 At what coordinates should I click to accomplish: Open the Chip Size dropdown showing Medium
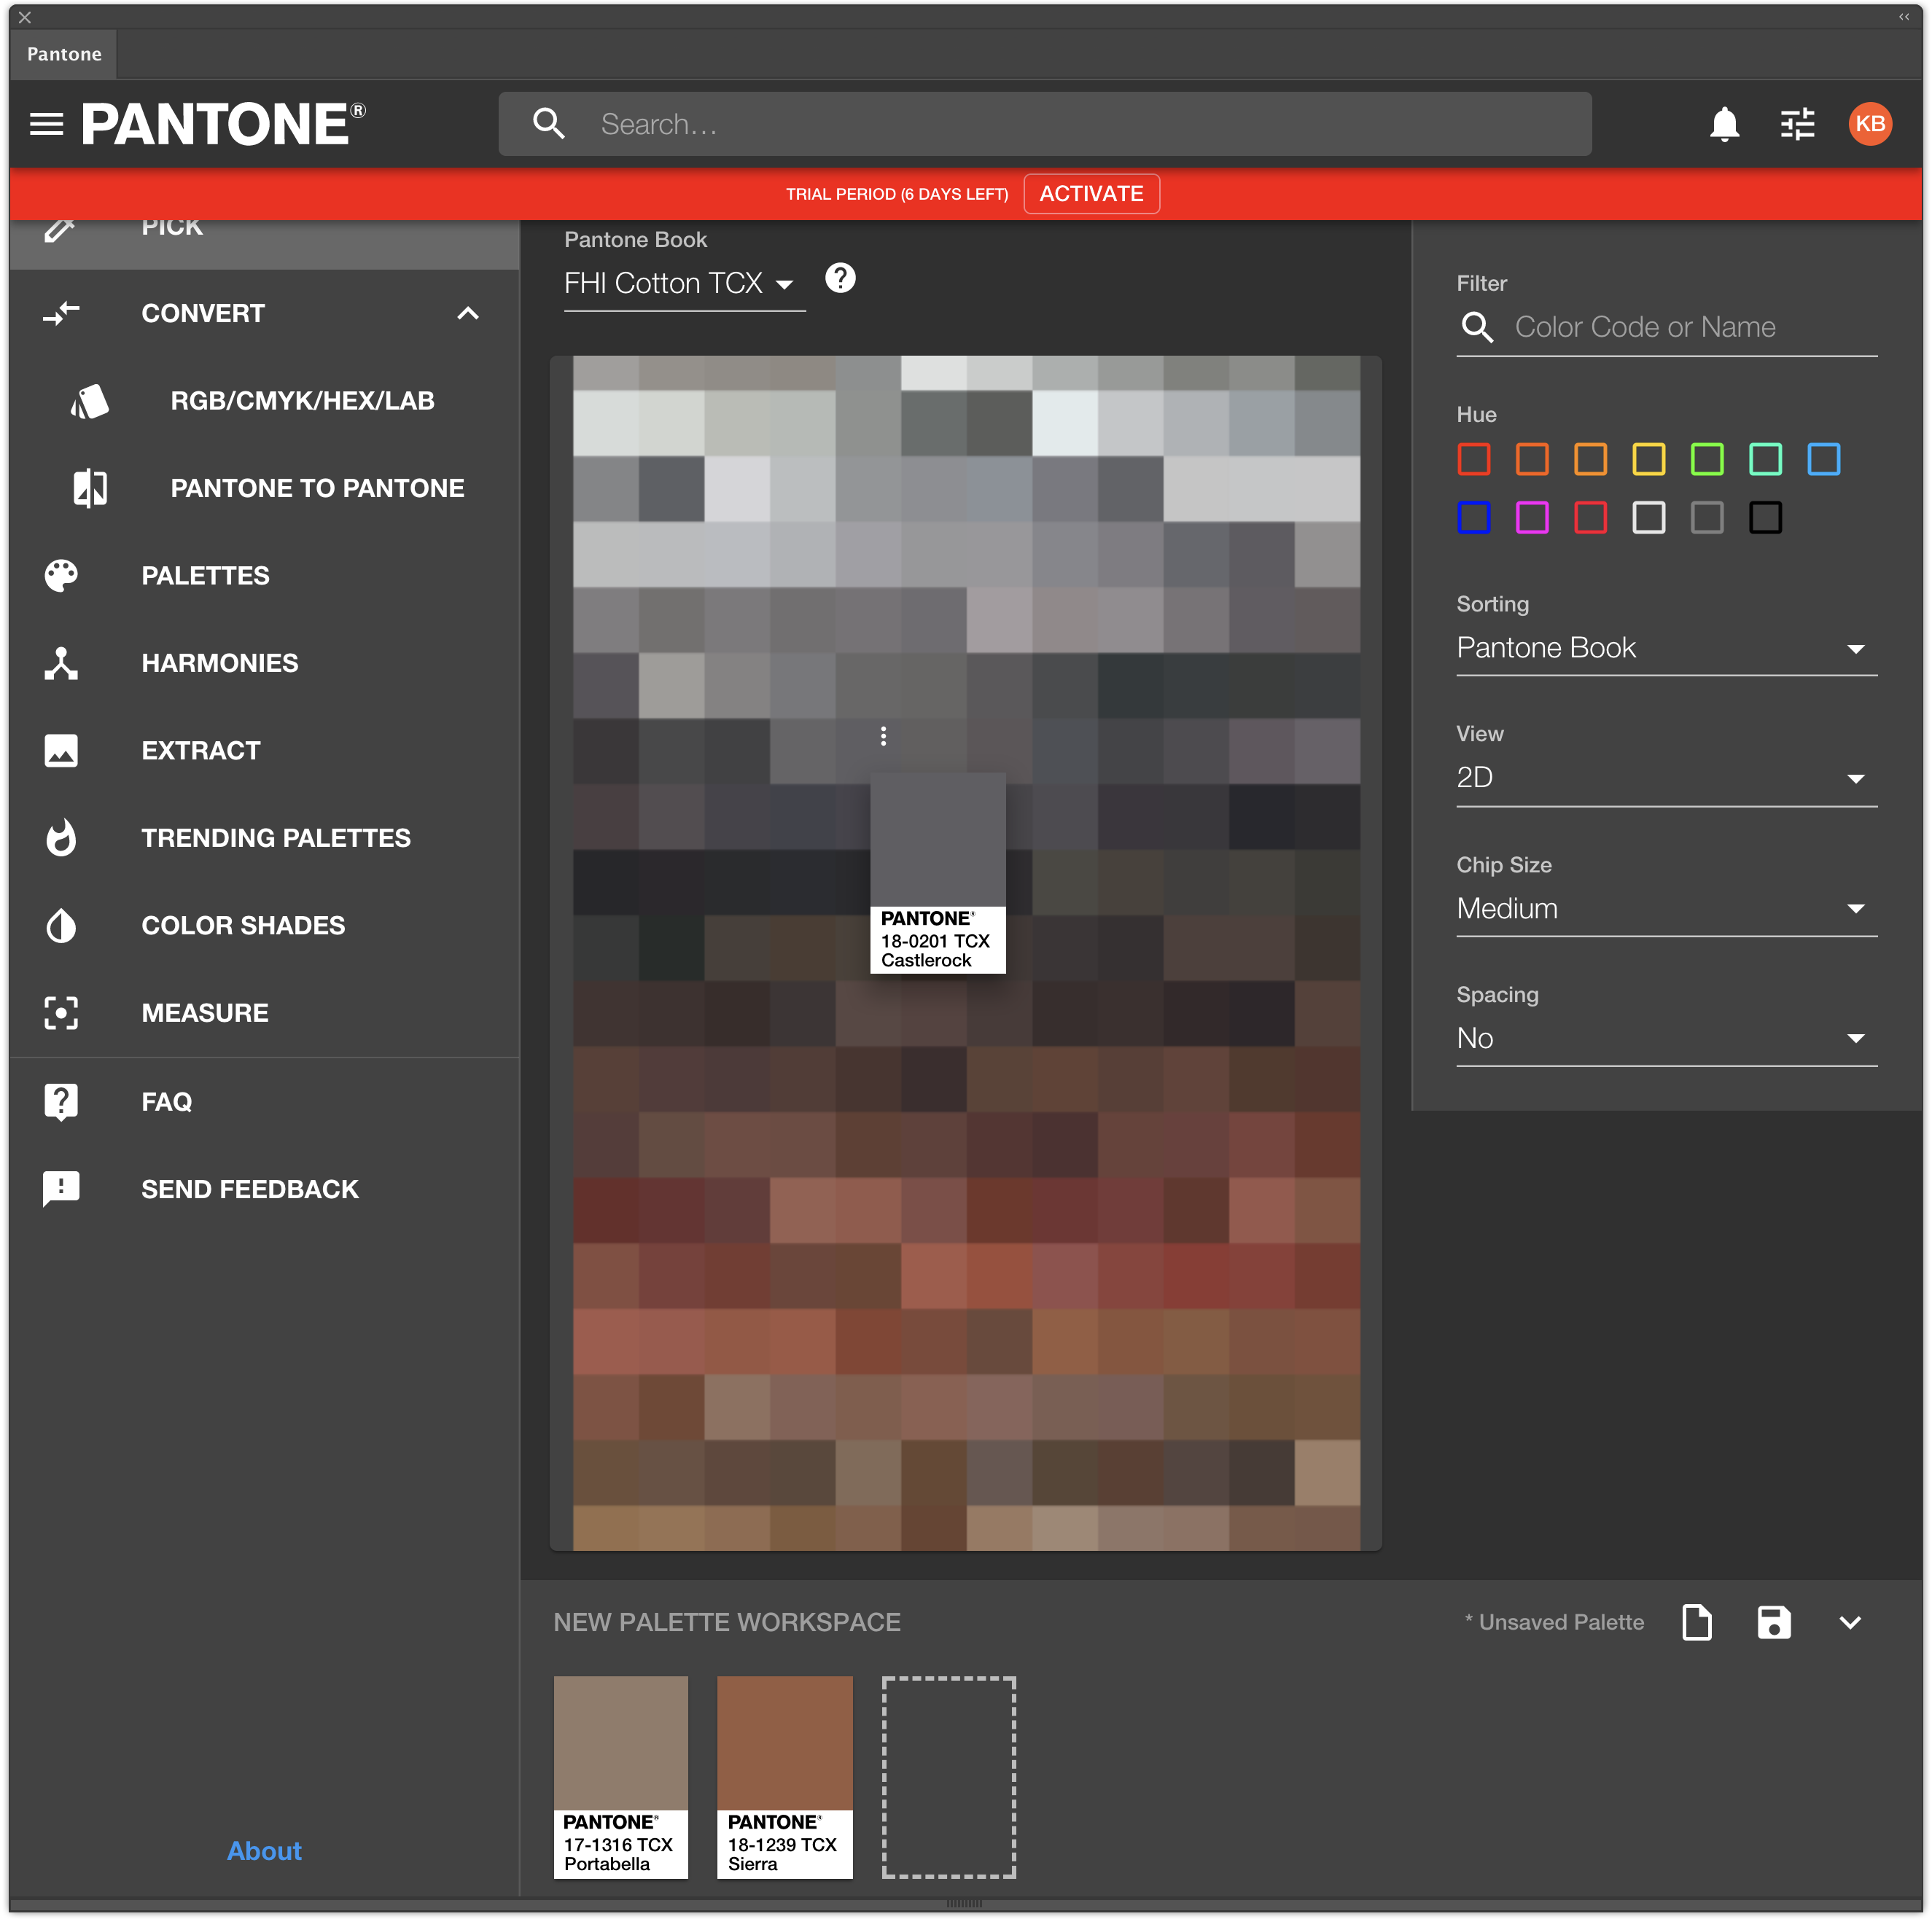pyautogui.click(x=1666, y=909)
